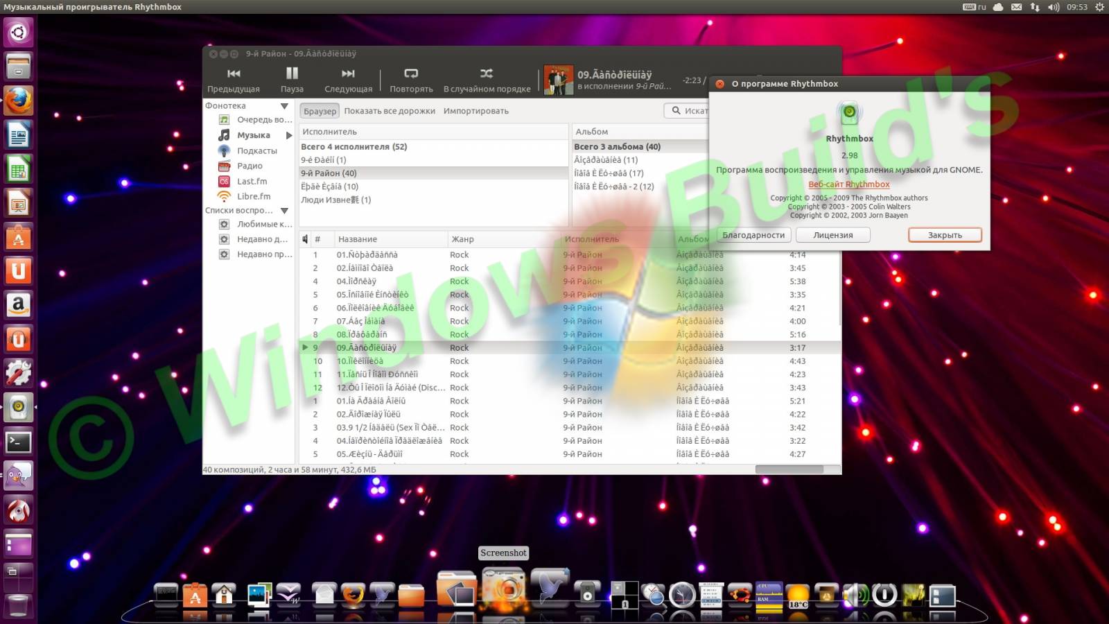Sort tracks by Исполнитель column header
The height and width of the screenshot is (624, 1109).
[x=617, y=239]
